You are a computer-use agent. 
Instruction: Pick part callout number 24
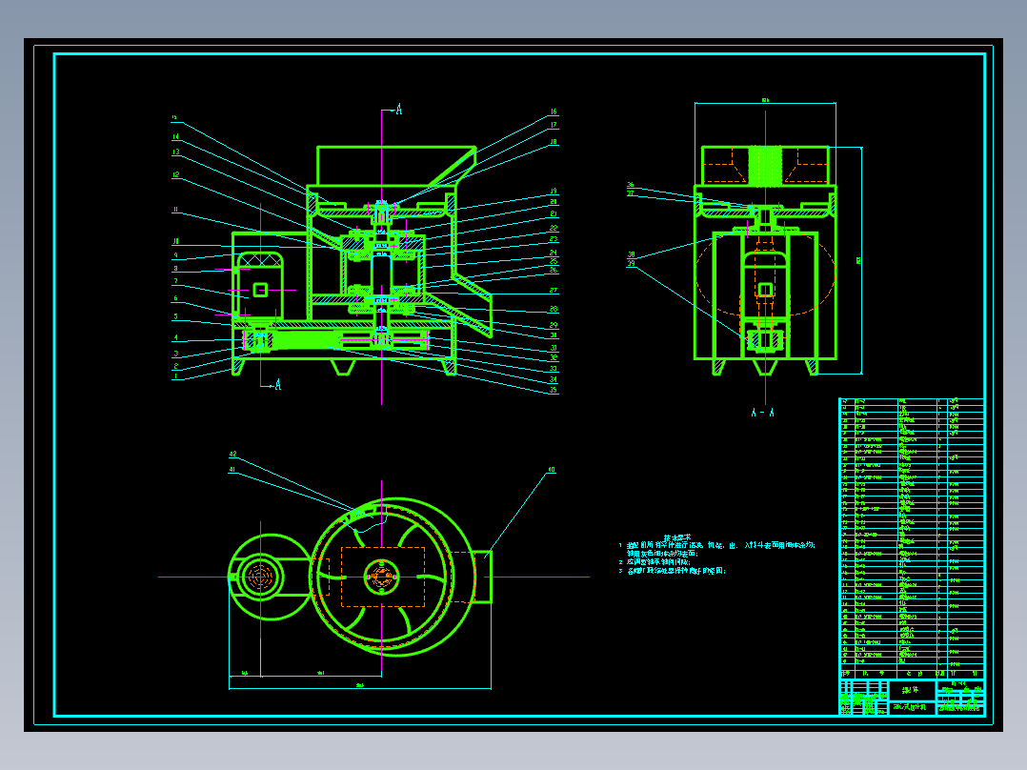pos(554,253)
